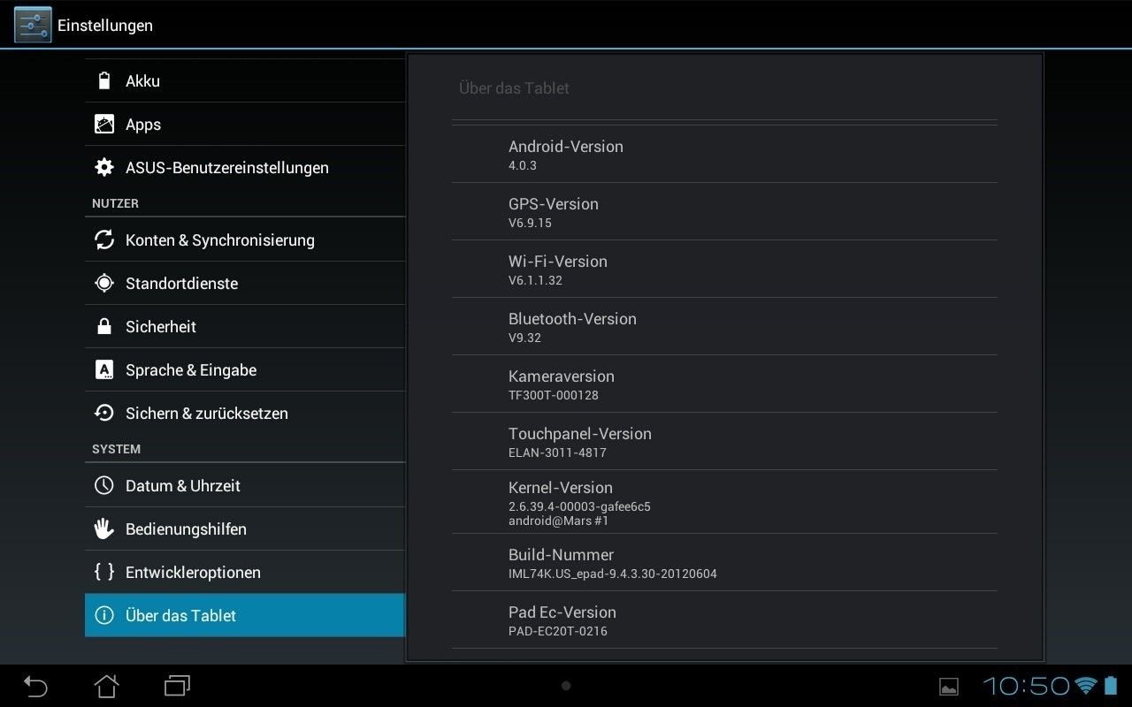Screen dimensions: 1132x707
Task: Open the Apps settings entry
Action: point(245,124)
